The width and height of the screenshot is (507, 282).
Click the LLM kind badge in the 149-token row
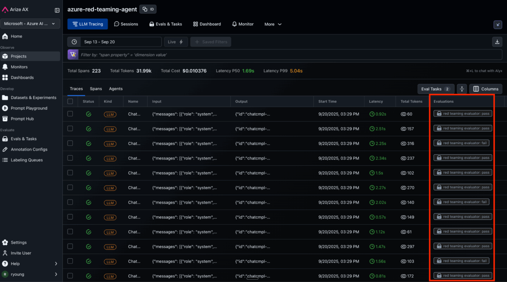(x=110, y=217)
